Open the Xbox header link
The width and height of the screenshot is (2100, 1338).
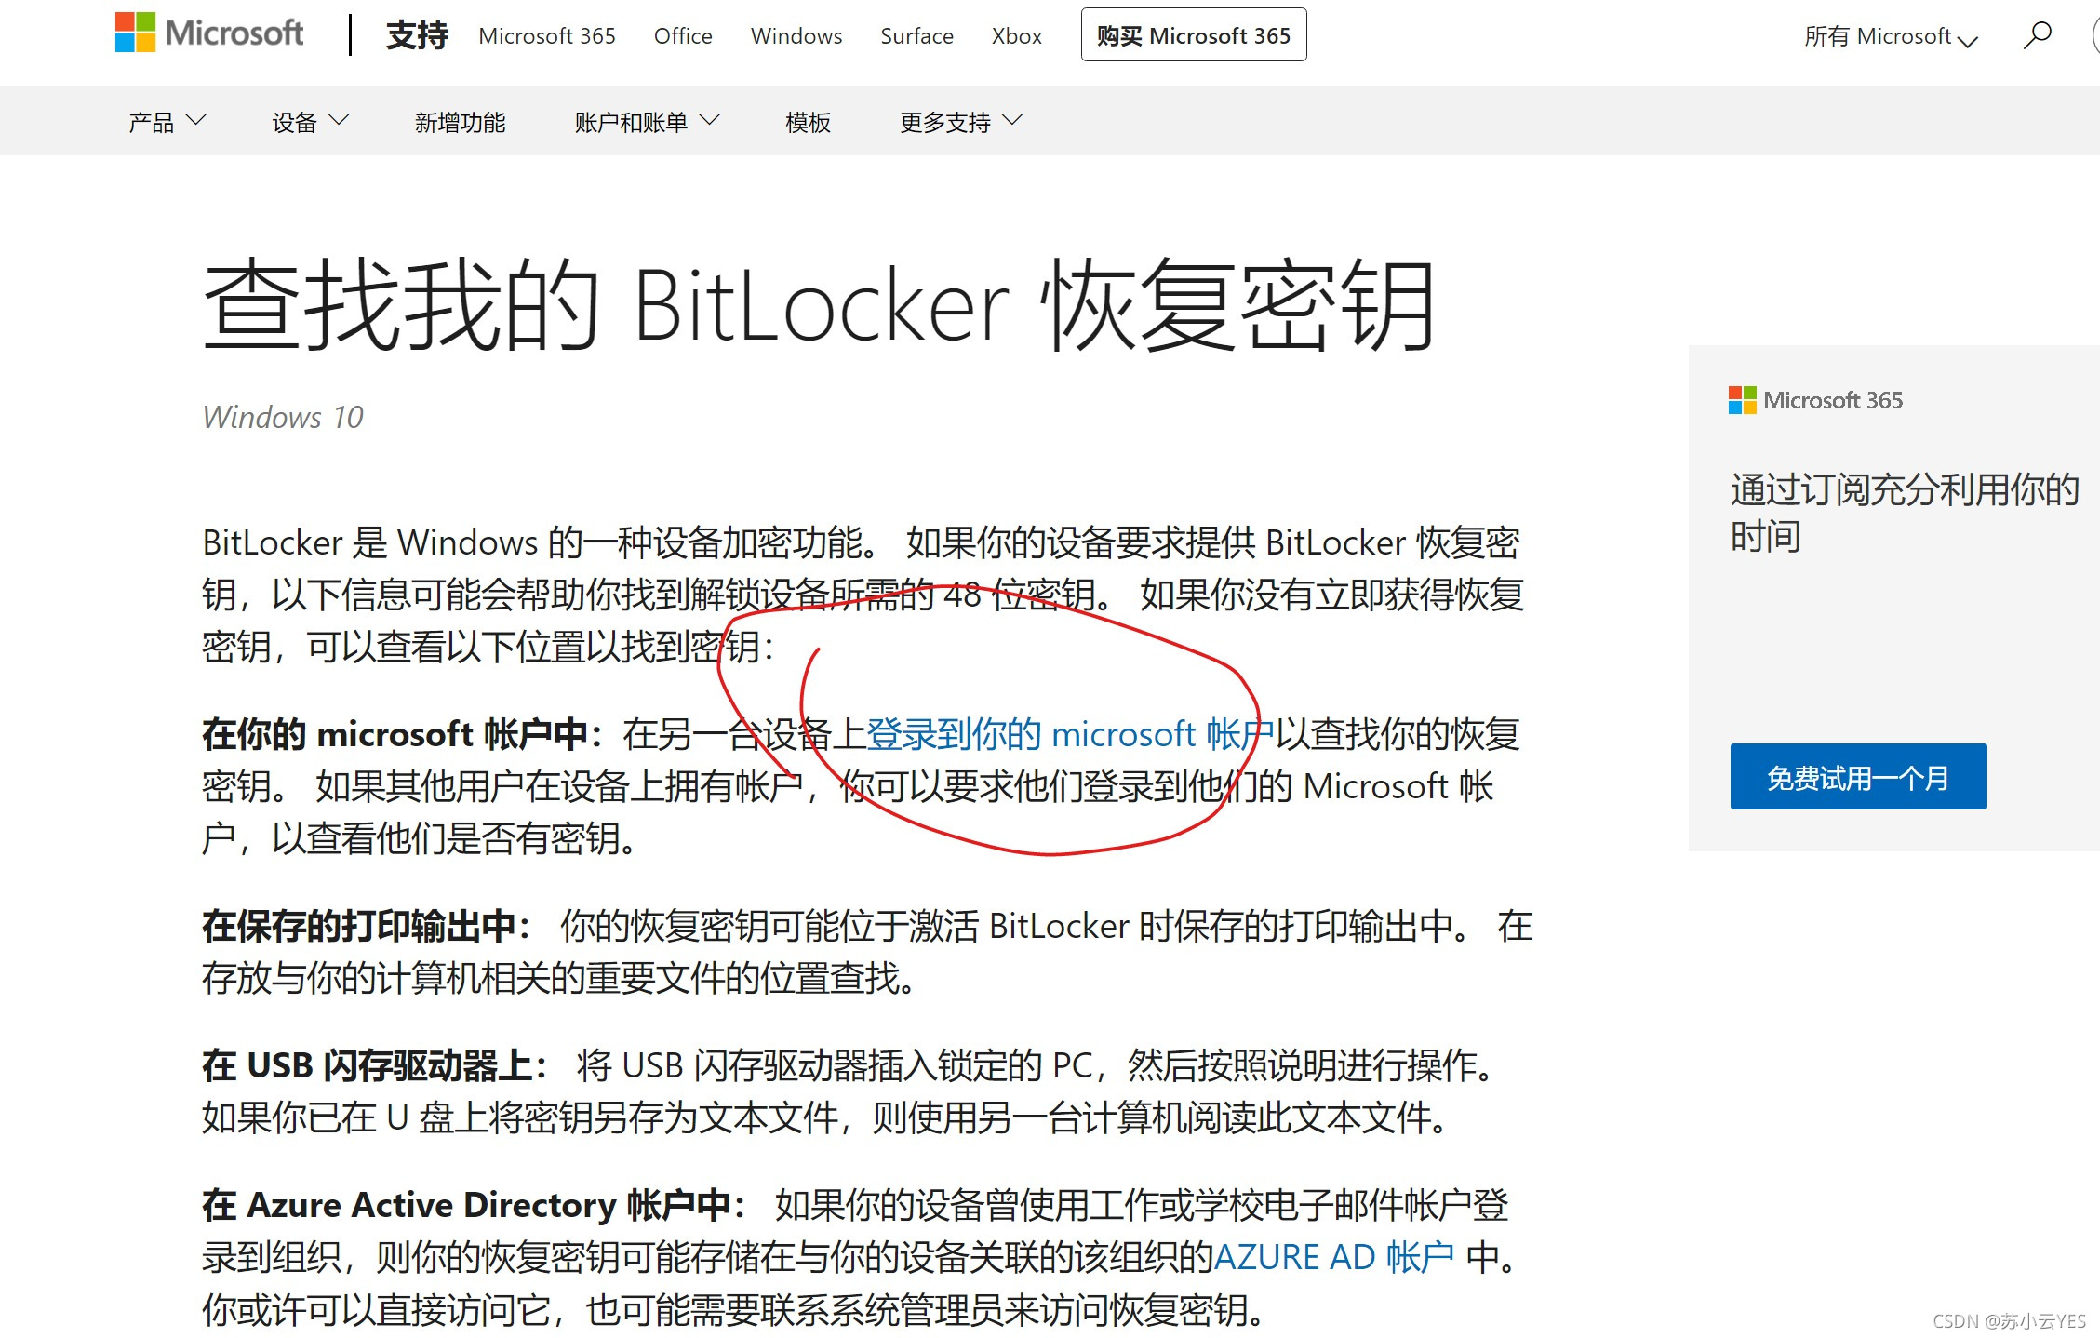point(1016,36)
